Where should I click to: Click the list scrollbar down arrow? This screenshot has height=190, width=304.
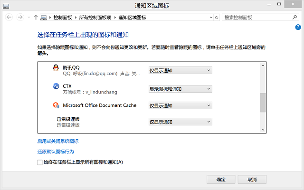point(263,130)
